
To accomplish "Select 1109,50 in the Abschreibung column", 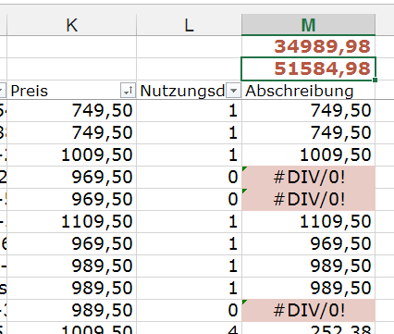I will coord(308,221).
